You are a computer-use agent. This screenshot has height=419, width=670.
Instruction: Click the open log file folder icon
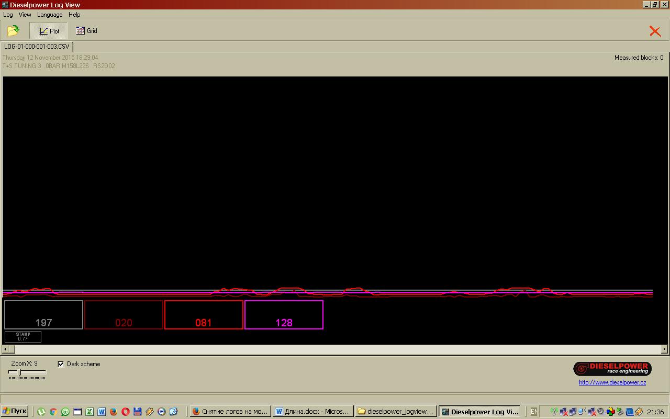click(13, 31)
